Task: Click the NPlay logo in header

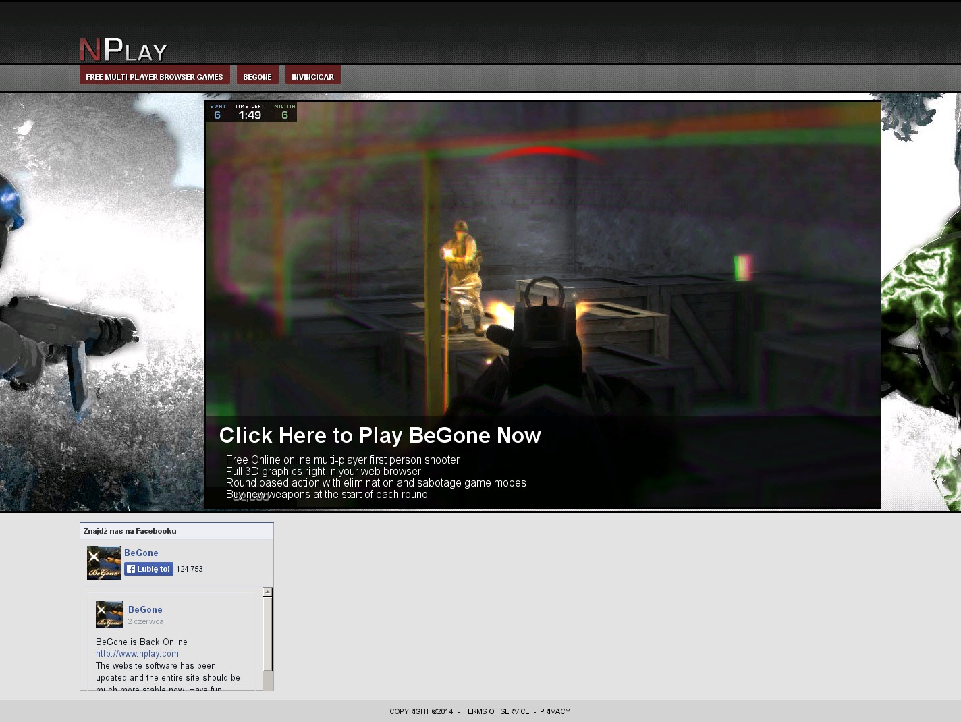Action: [x=123, y=50]
